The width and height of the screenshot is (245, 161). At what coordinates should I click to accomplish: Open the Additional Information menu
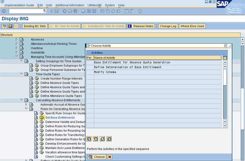[x=70, y=5]
